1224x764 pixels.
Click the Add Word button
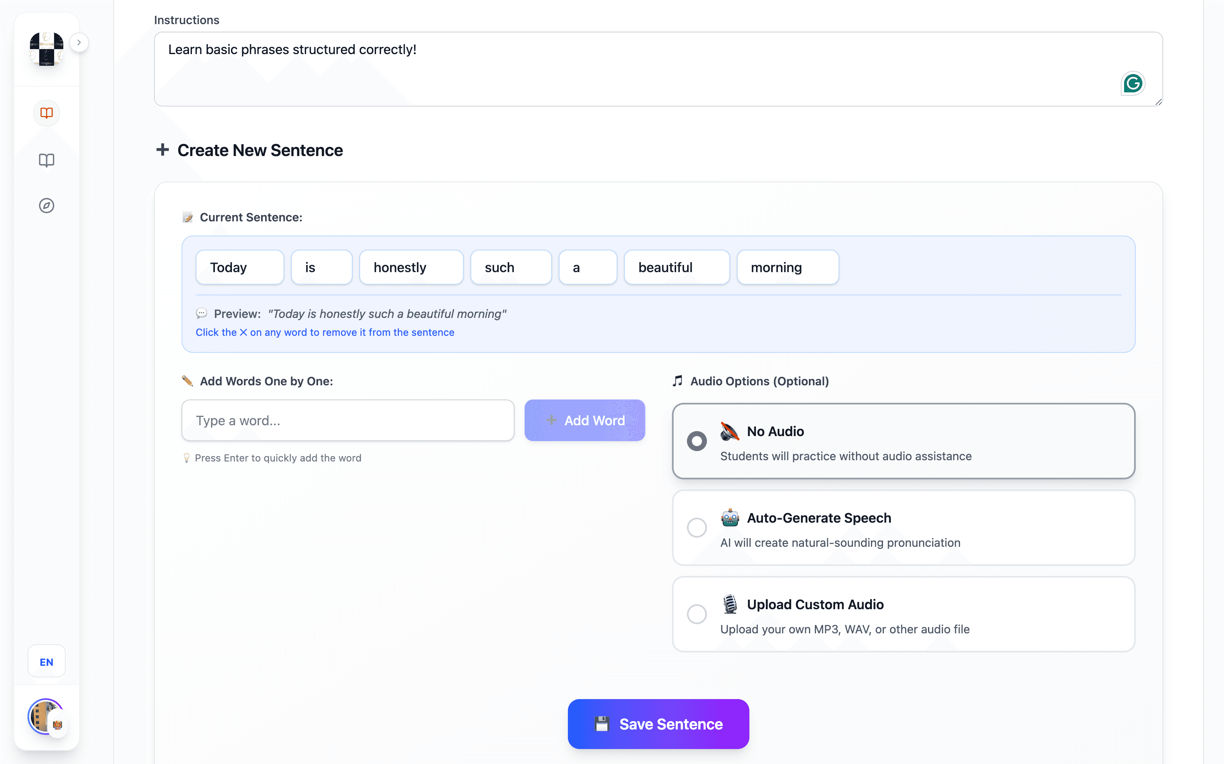coord(585,420)
